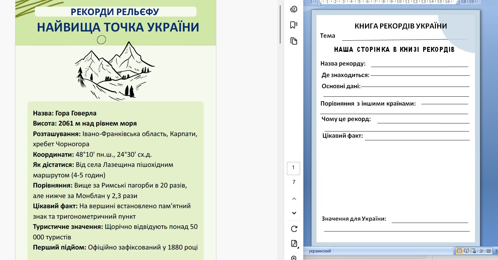Open the page thumbnails (copy pages) icon
Screen dimensions: 498x260
coord(294,41)
